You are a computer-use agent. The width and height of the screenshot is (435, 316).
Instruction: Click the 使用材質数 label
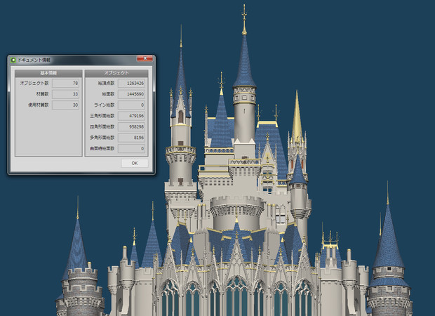tap(39, 105)
